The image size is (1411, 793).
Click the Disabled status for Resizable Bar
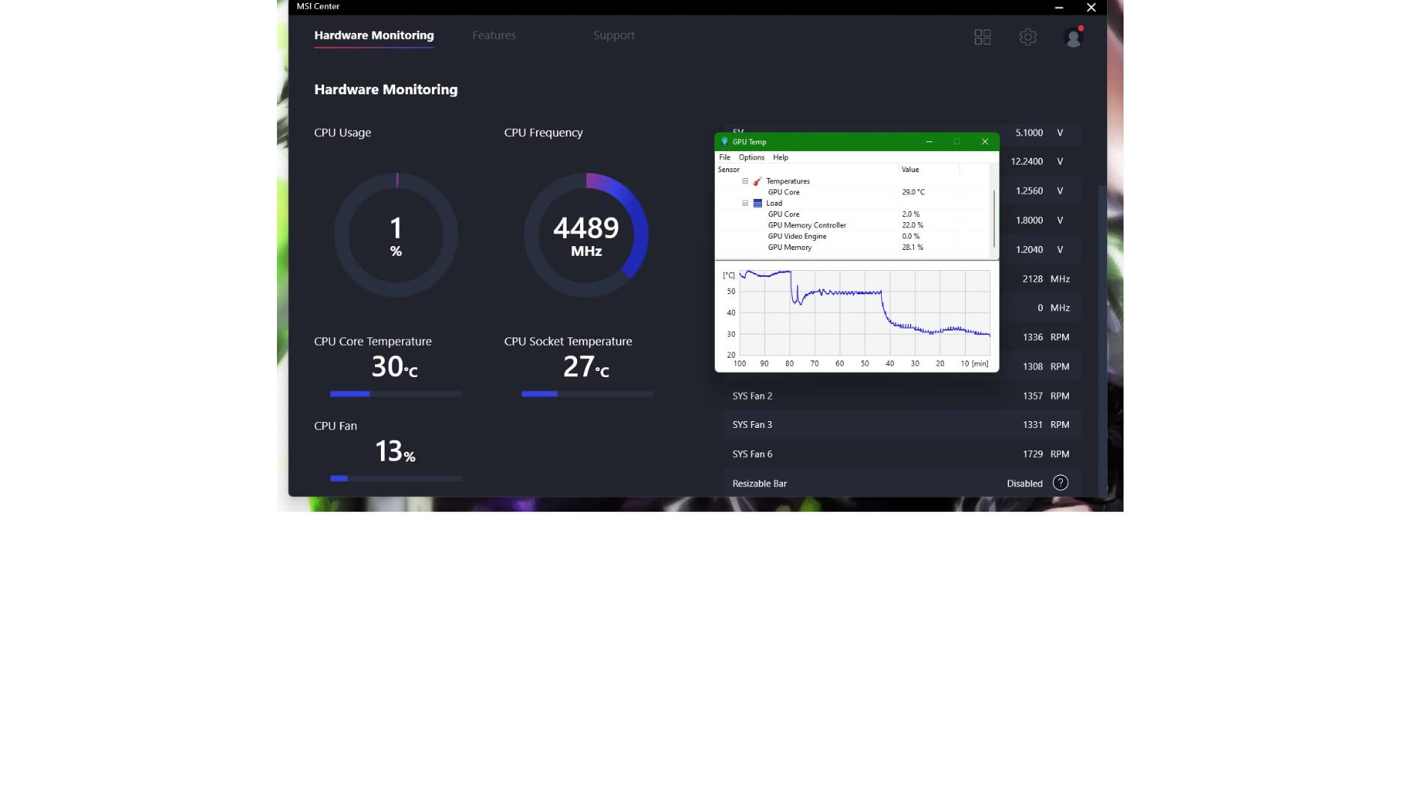(x=1025, y=483)
